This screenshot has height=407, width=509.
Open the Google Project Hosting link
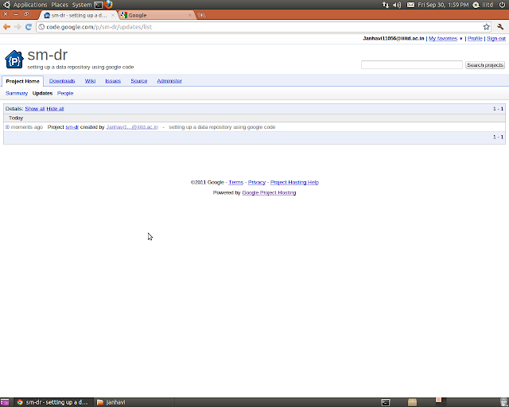coord(269,193)
